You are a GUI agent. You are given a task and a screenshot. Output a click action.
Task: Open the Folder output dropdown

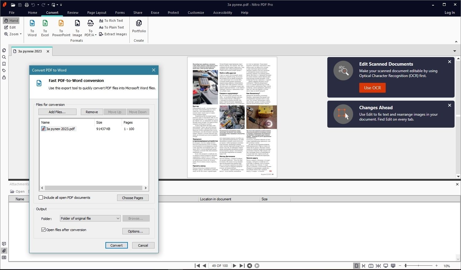click(x=118, y=218)
